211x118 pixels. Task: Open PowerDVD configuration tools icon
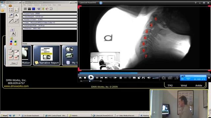143,78
